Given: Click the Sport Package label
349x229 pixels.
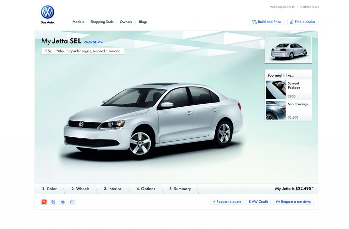Looking at the screenshot, I should pyautogui.click(x=298, y=104).
